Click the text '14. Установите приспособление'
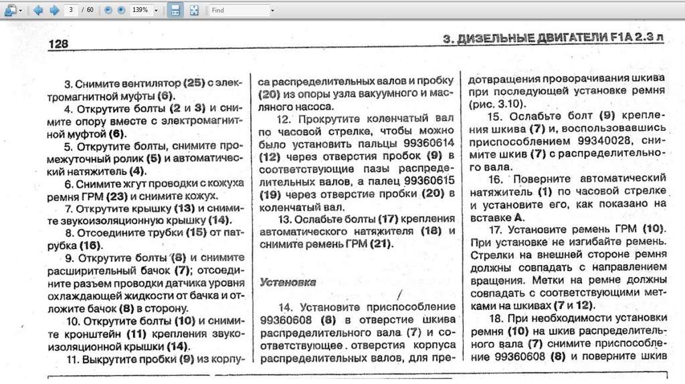Image resolution: width=685 pixels, height=384 pixels. [x=367, y=307]
